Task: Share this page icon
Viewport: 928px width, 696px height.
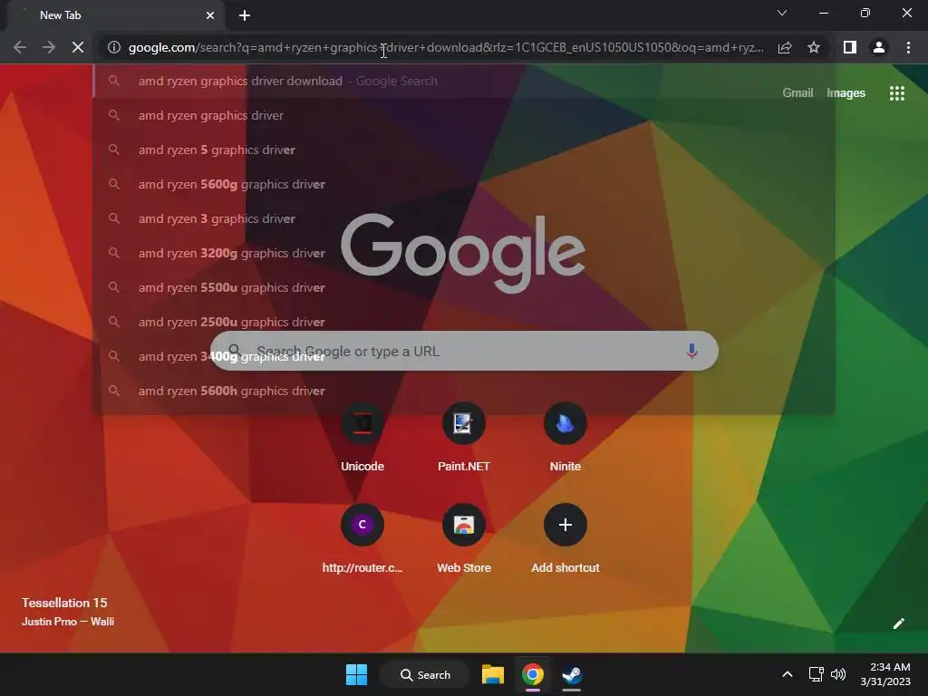Action: 785,47
